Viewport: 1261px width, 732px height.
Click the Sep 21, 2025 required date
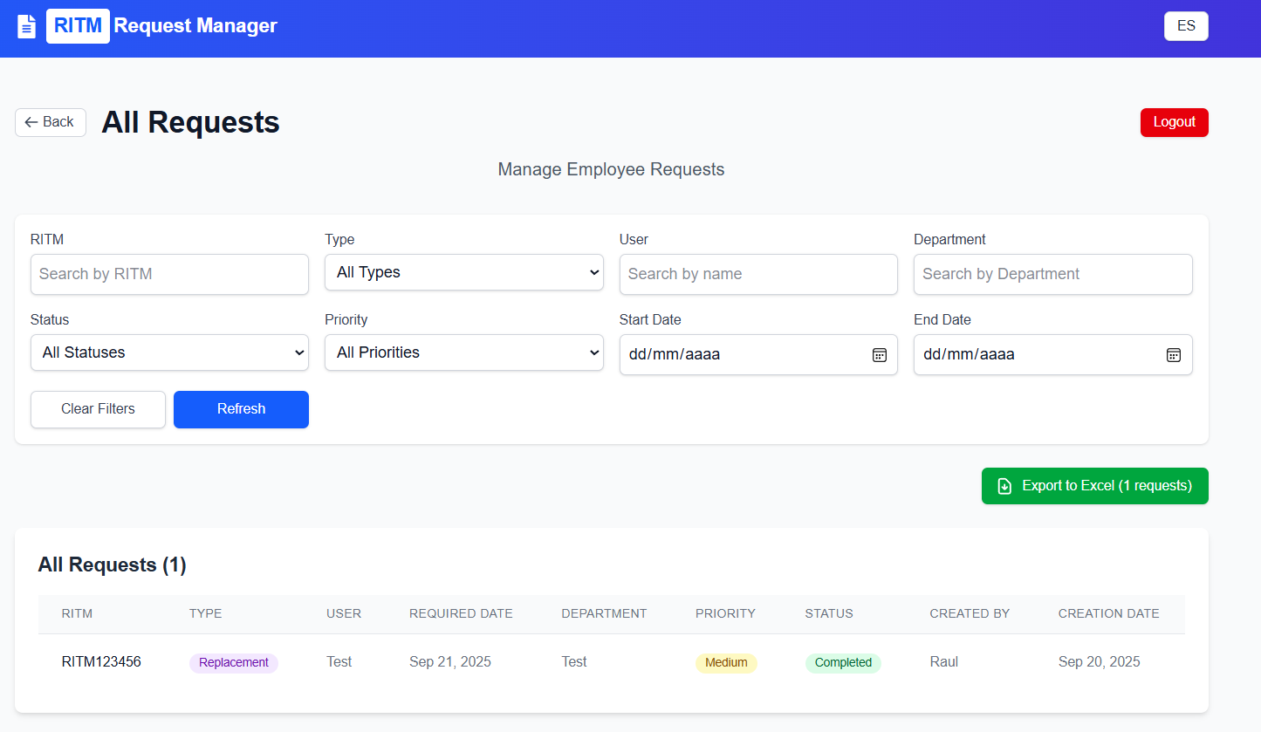450,662
